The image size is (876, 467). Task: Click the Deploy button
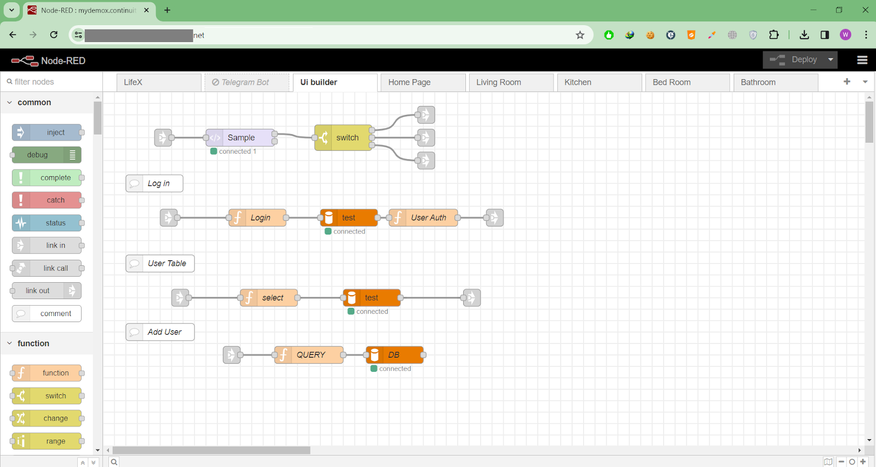793,60
